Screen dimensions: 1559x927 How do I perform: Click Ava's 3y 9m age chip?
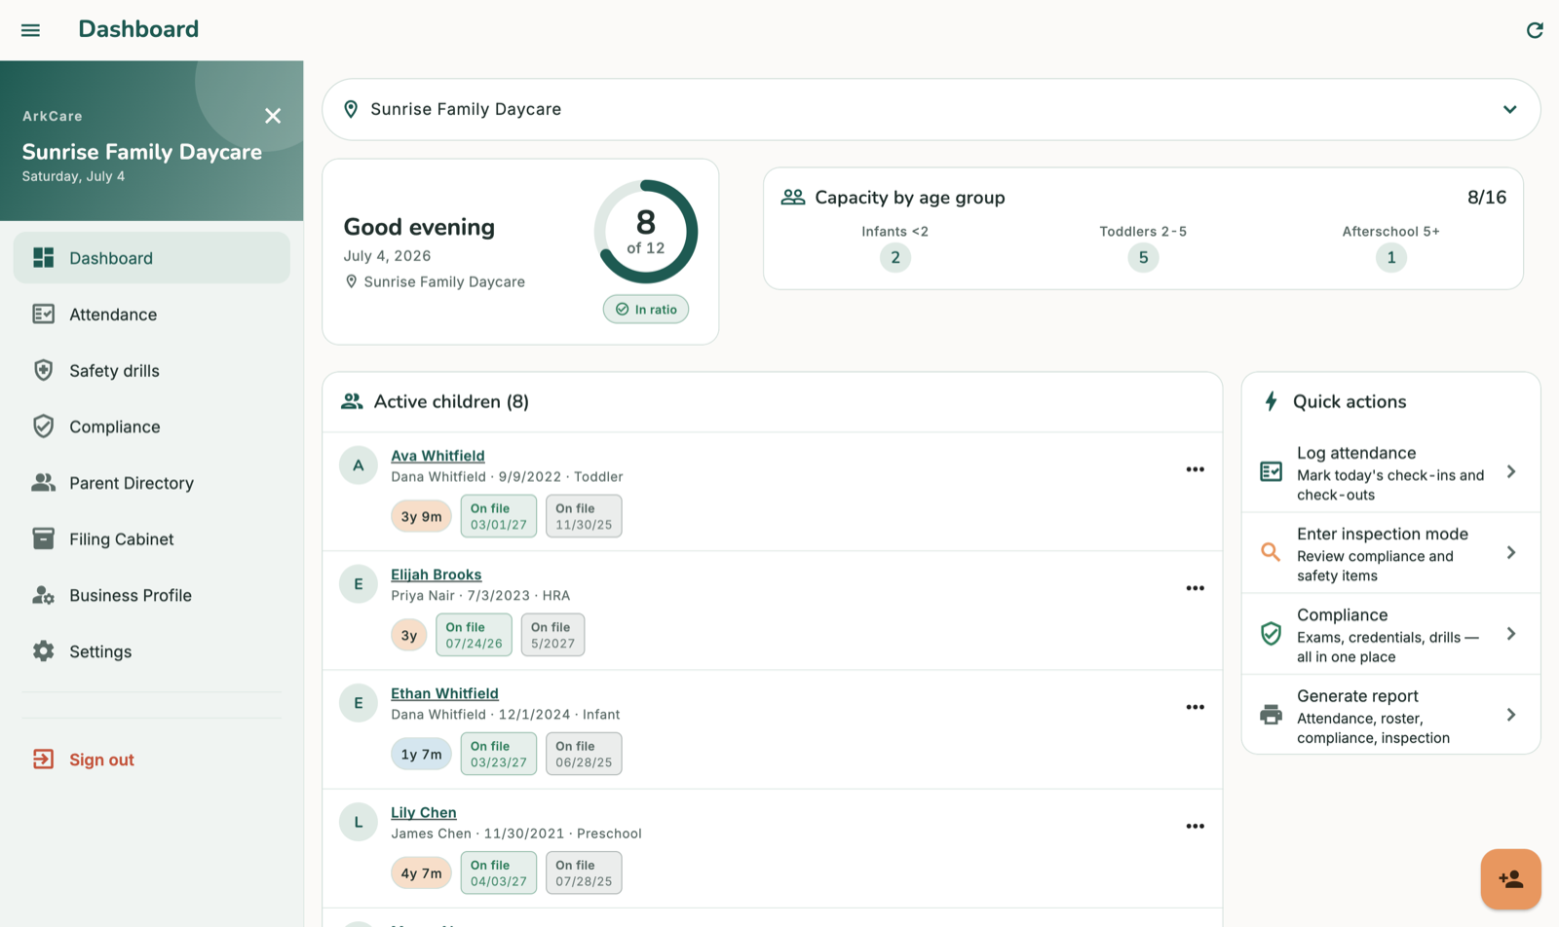pyautogui.click(x=421, y=516)
